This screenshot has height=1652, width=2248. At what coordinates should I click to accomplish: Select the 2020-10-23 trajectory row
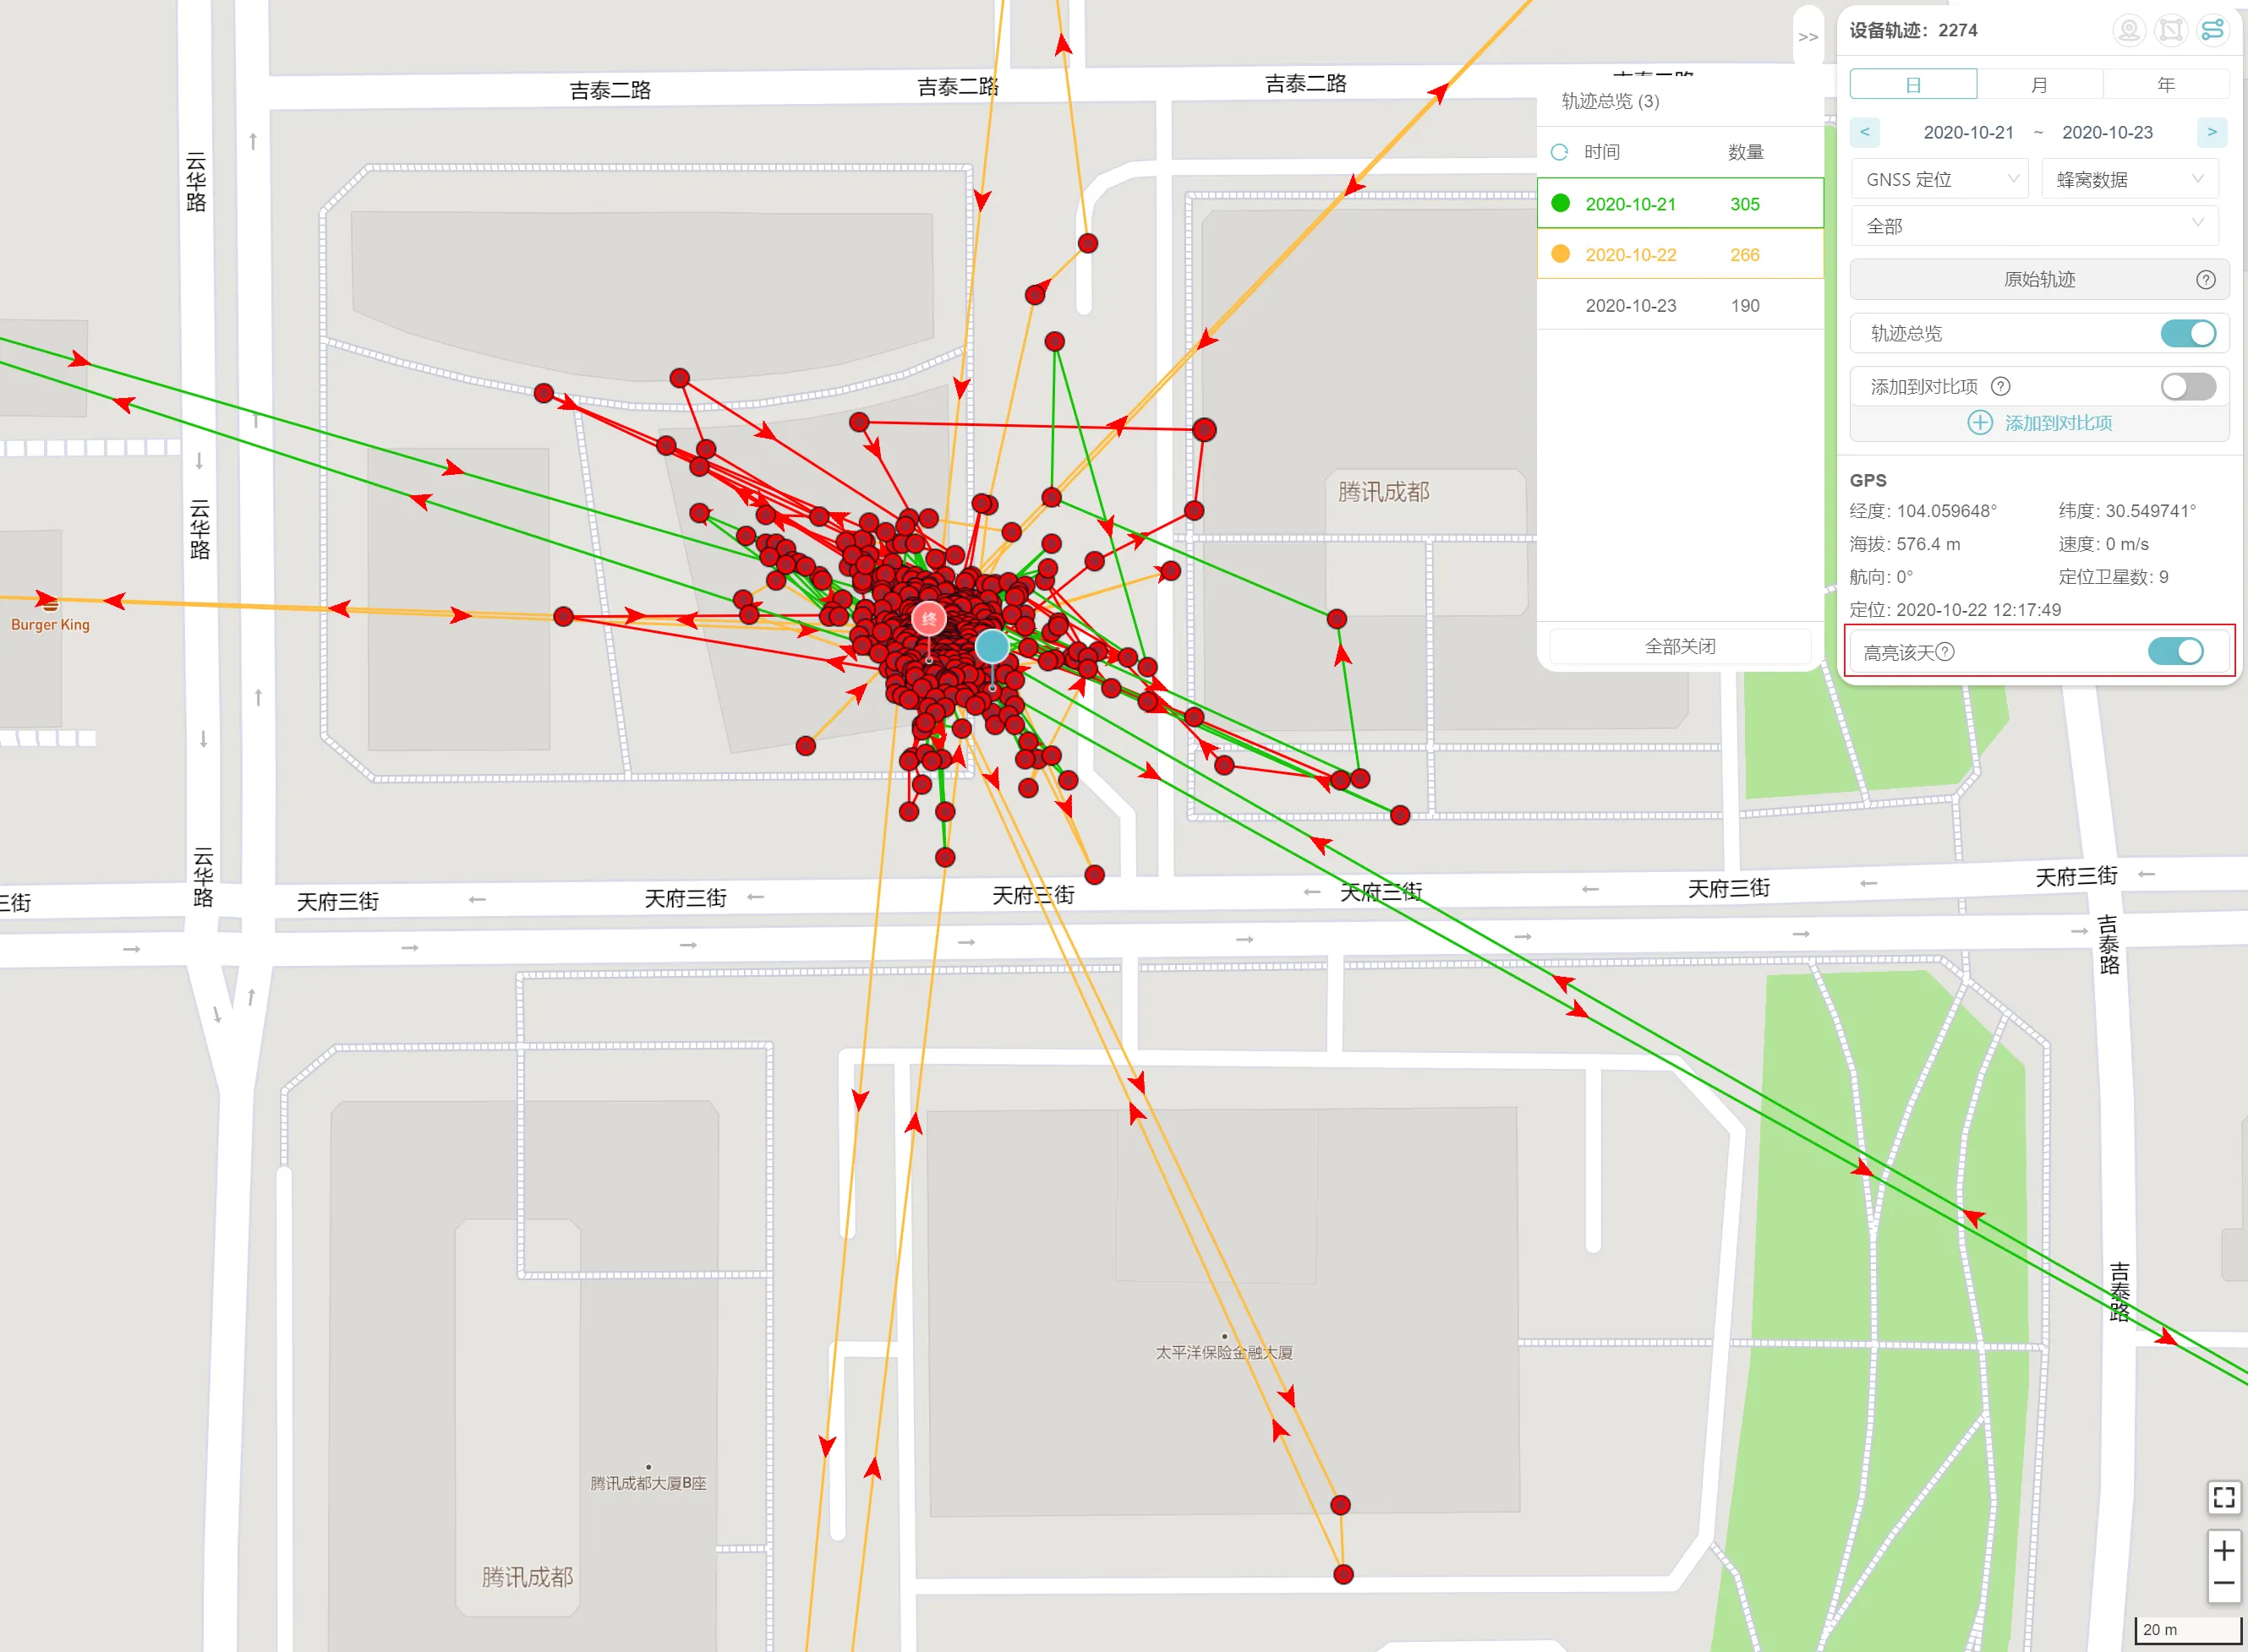(1680, 305)
